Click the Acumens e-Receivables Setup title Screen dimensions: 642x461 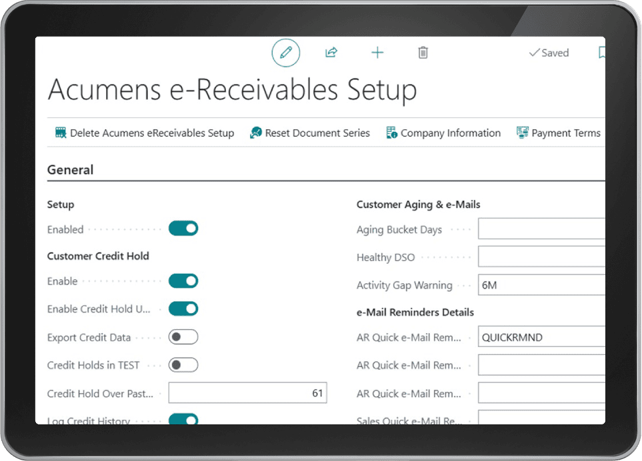tap(232, 89)
